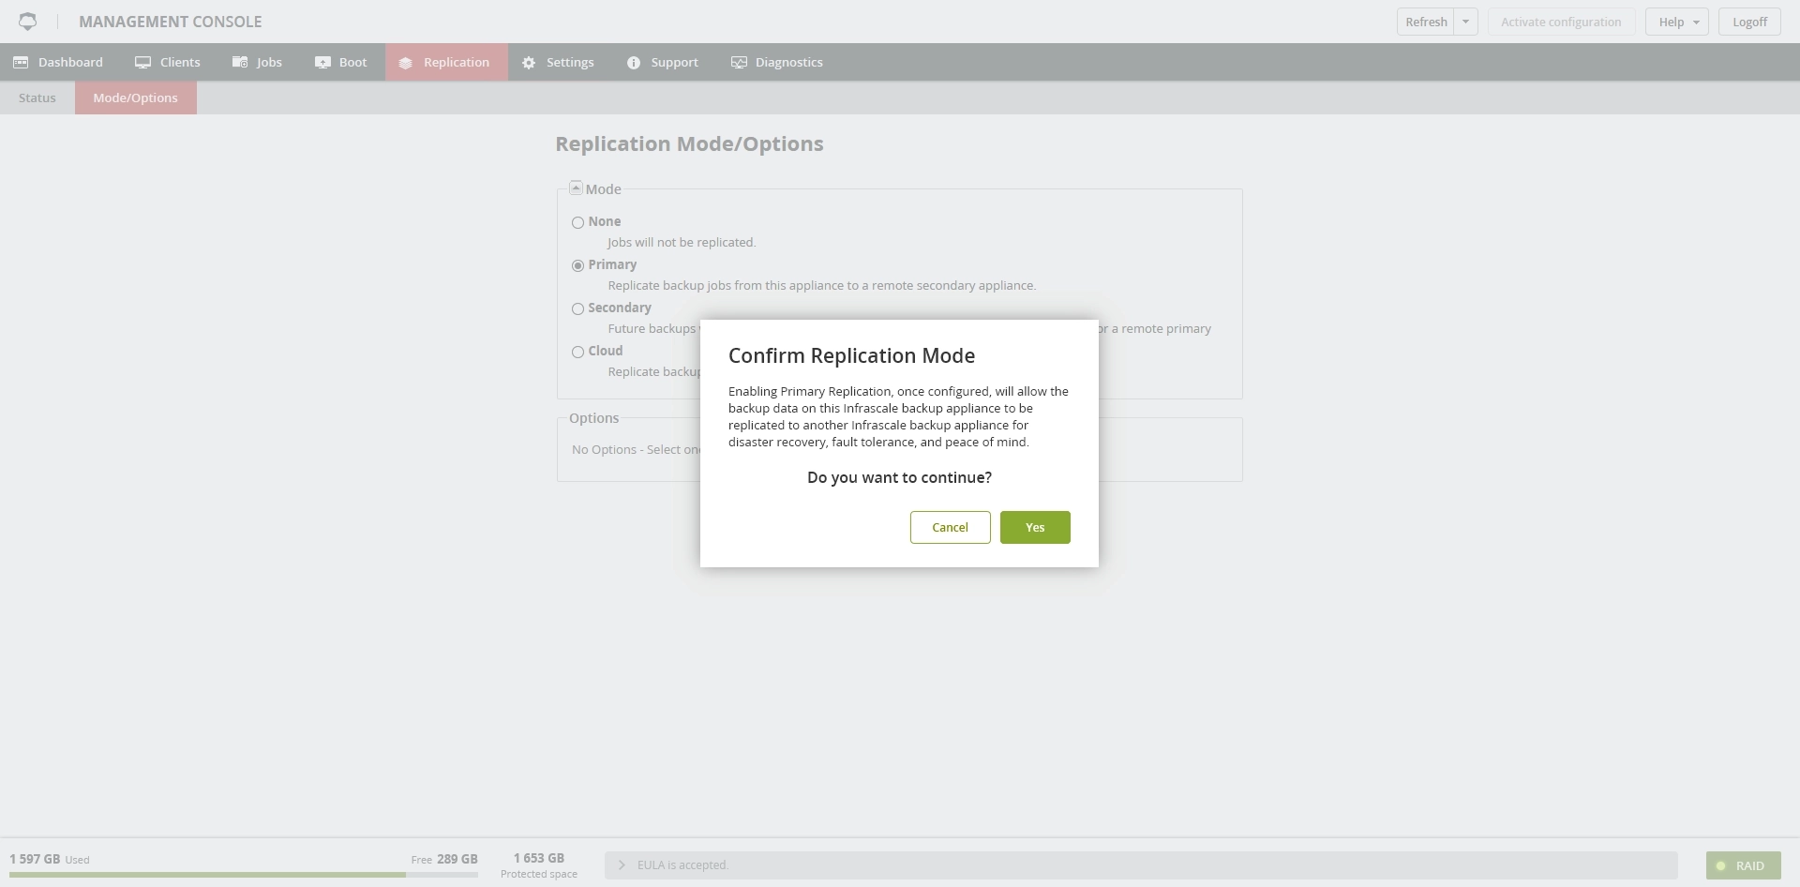This screenshot has height=887, width=1800.
Task: Select the Cloud replication mode
Action: (x=577, y=352)
